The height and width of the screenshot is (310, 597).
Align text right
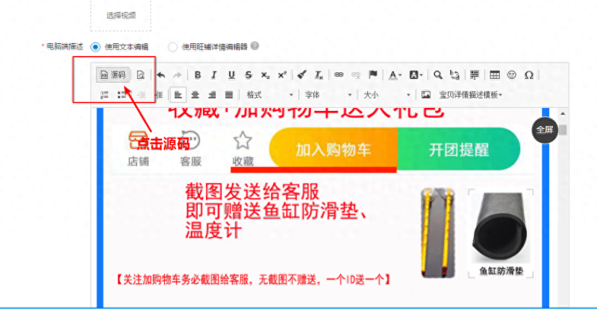[x=212, y=95]
